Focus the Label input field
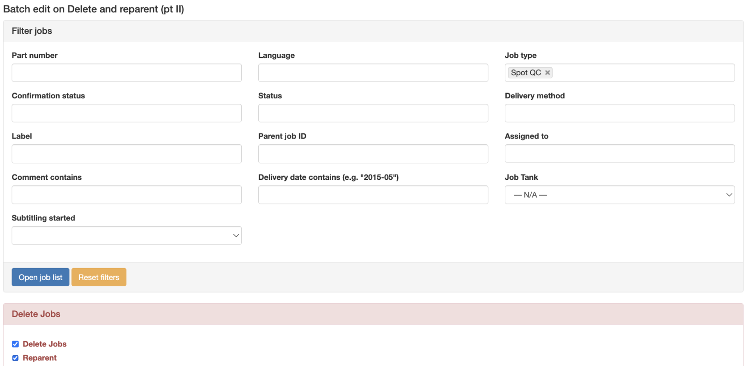This screenshot has width=748, height=366. [x=126, y=154]
